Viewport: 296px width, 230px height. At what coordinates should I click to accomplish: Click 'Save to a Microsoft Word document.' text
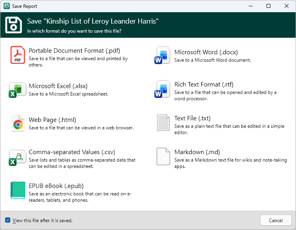[213, 60]
